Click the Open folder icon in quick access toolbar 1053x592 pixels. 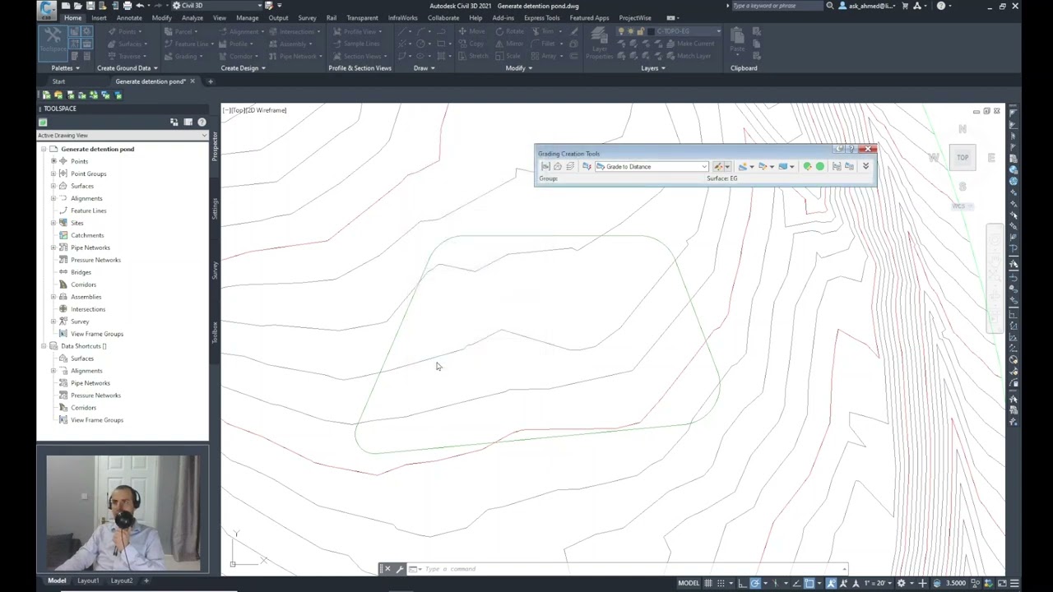click(x=78, y=6)
